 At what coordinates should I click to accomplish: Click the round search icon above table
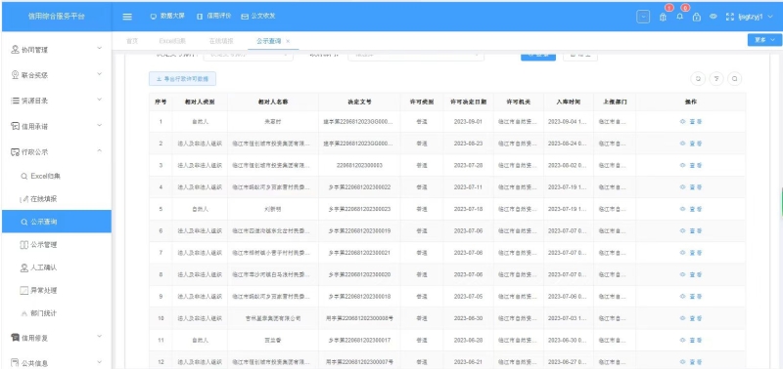point(735,78)
